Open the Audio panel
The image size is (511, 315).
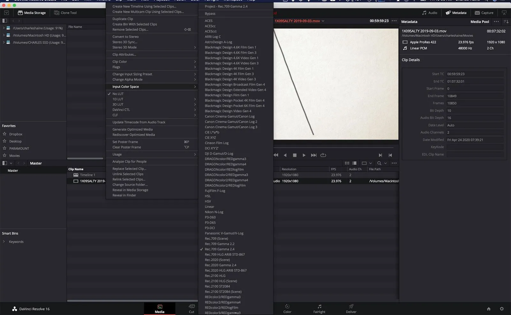429,13
